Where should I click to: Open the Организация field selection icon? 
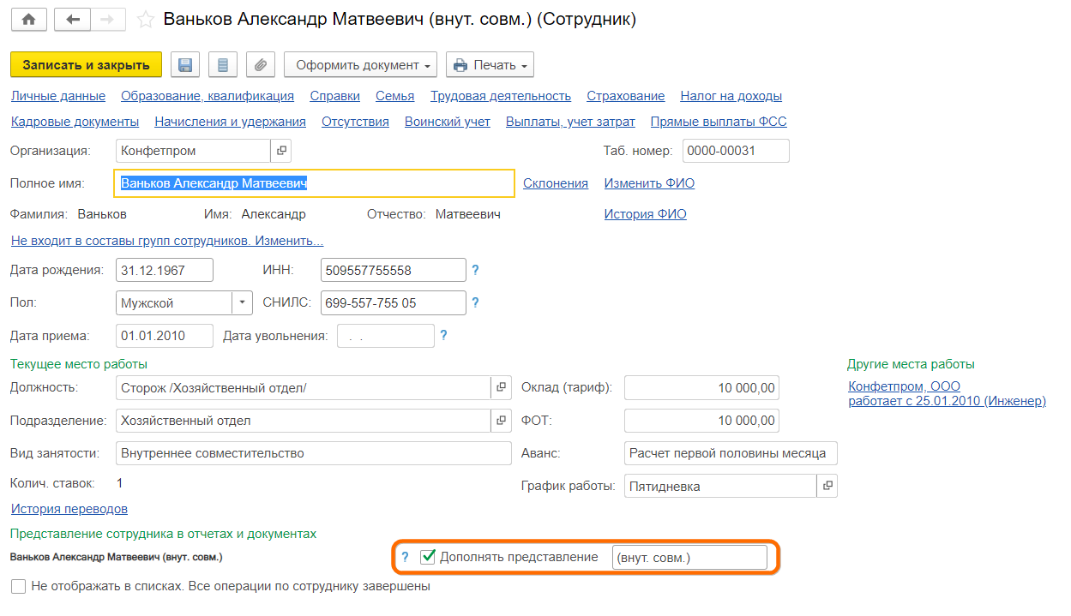coord(281,151)
